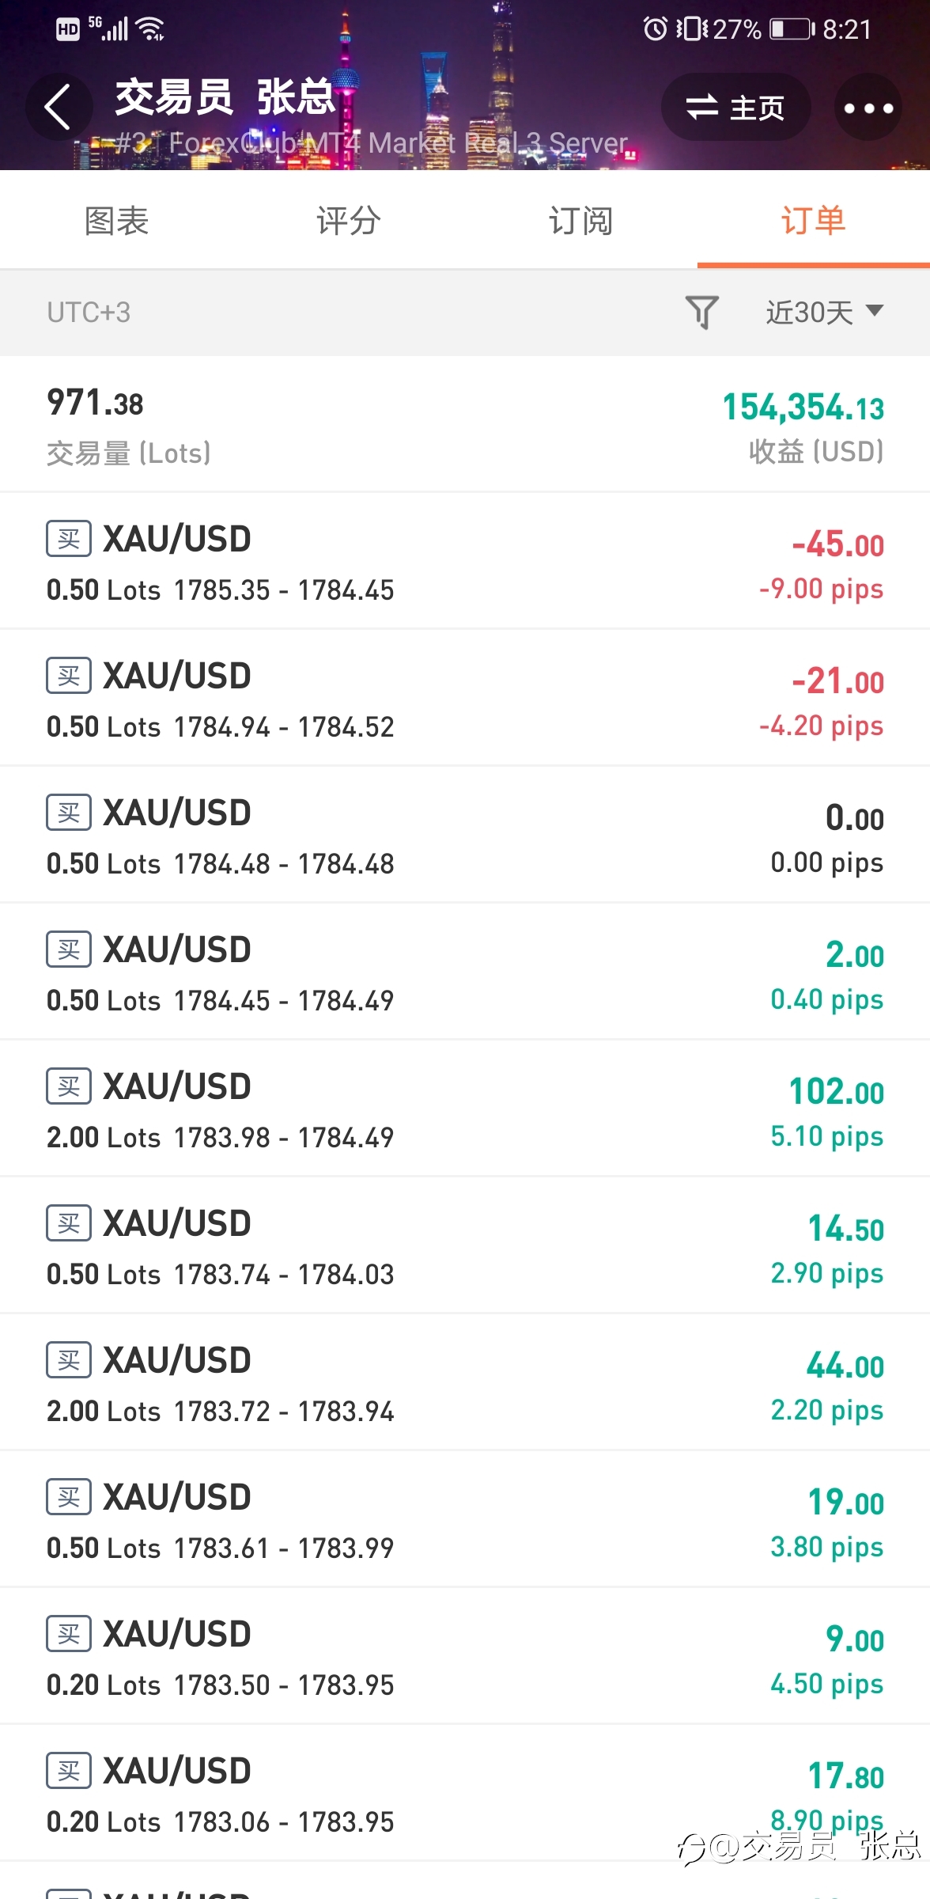The height and width of the screenshot is (1899, 930).
Task: Tap the 154,354.13 total profit figure
Action: coord(803,407)
